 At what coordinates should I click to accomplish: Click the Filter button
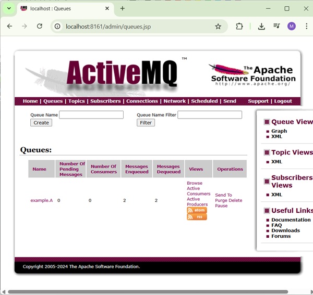click(146, 123)
